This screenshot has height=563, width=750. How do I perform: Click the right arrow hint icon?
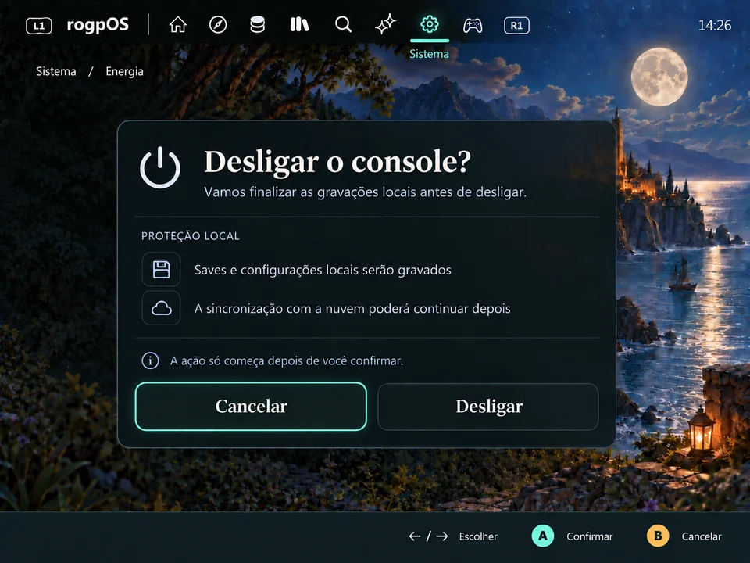442,536
